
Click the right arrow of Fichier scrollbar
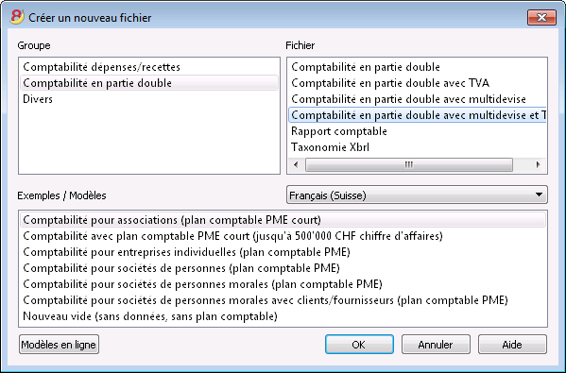tap(539, 165)
